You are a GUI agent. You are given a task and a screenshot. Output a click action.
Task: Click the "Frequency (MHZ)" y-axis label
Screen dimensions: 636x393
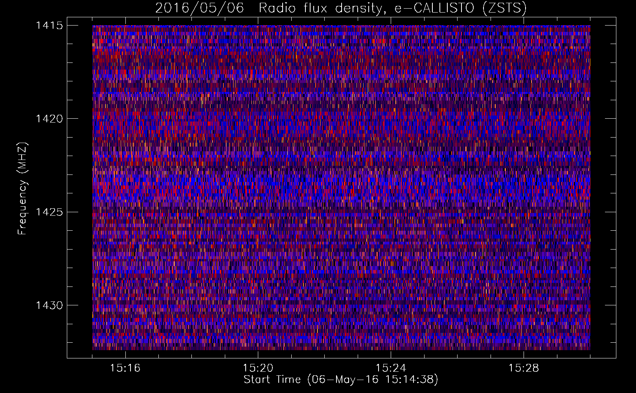point(22,188)
